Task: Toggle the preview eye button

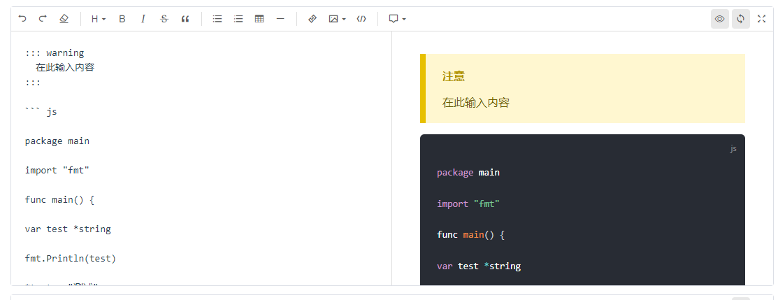Action: (719, 19)
